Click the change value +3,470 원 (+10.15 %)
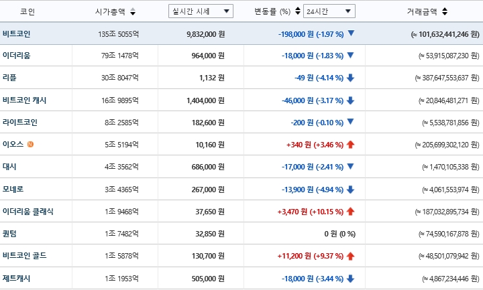The image size is (483, 290). (x=311, y=212)
